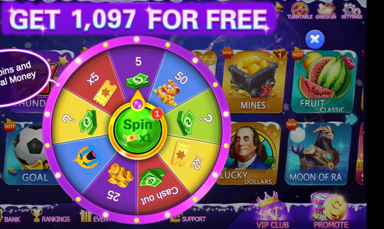Launch the Mines game tile
The height and width of the screenshot is (229, 384).
click(x=253, y=81)
